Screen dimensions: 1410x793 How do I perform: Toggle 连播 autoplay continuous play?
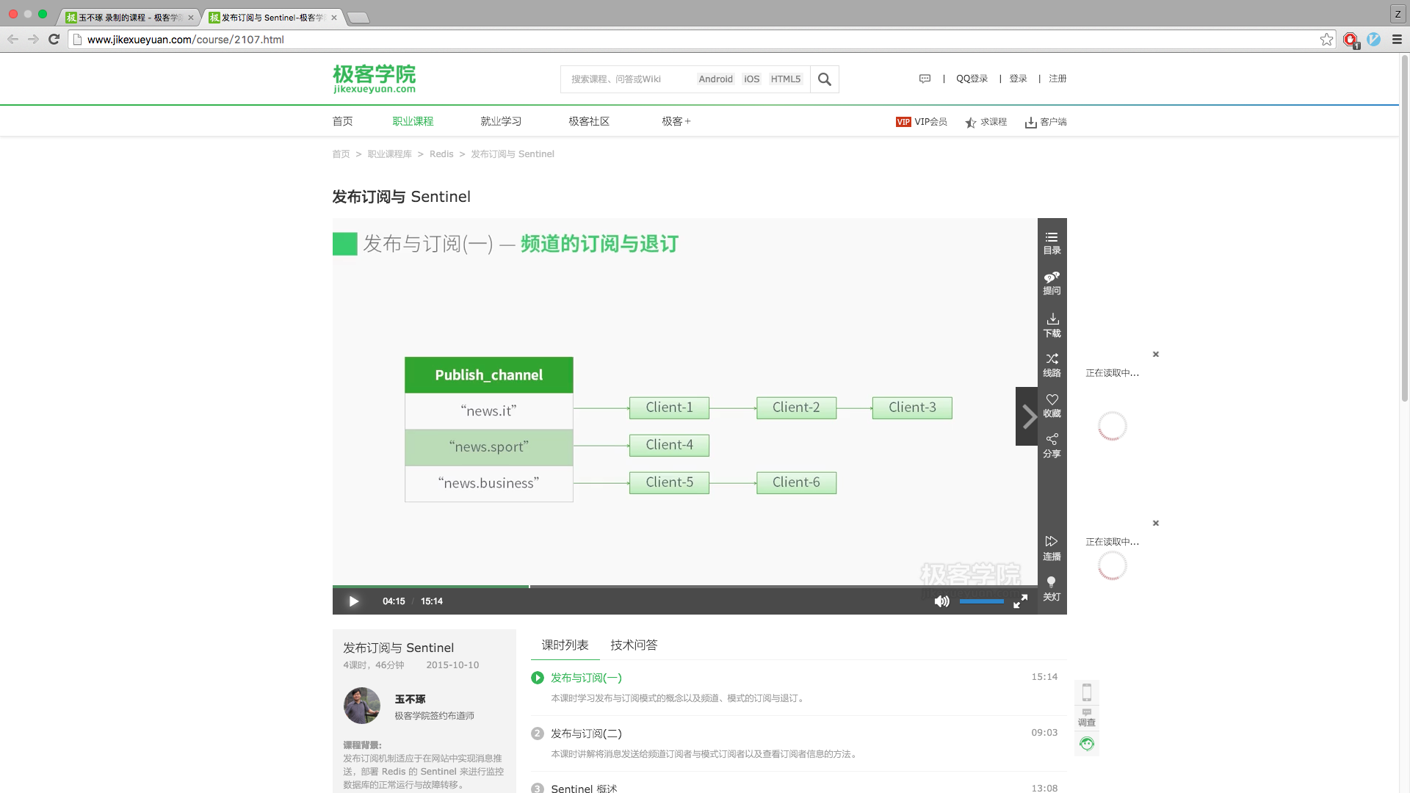pyautogui.click(x=1052, y=548)
